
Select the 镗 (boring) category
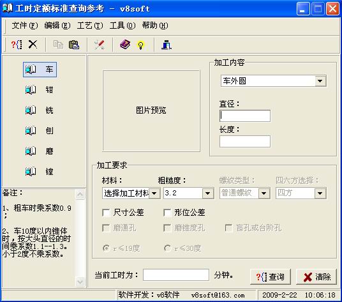coord(40,172)
